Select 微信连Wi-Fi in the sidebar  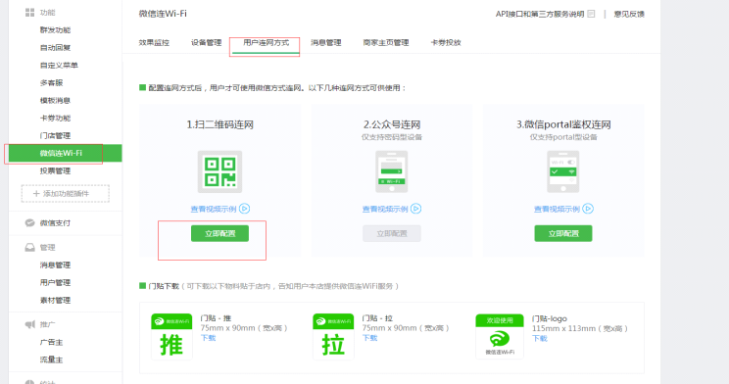(x=65, y=153)
